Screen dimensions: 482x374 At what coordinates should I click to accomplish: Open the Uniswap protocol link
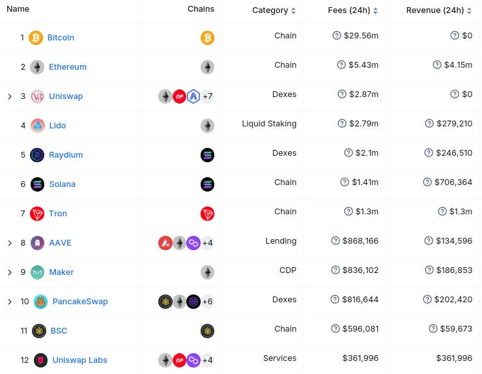click(66, 96)
